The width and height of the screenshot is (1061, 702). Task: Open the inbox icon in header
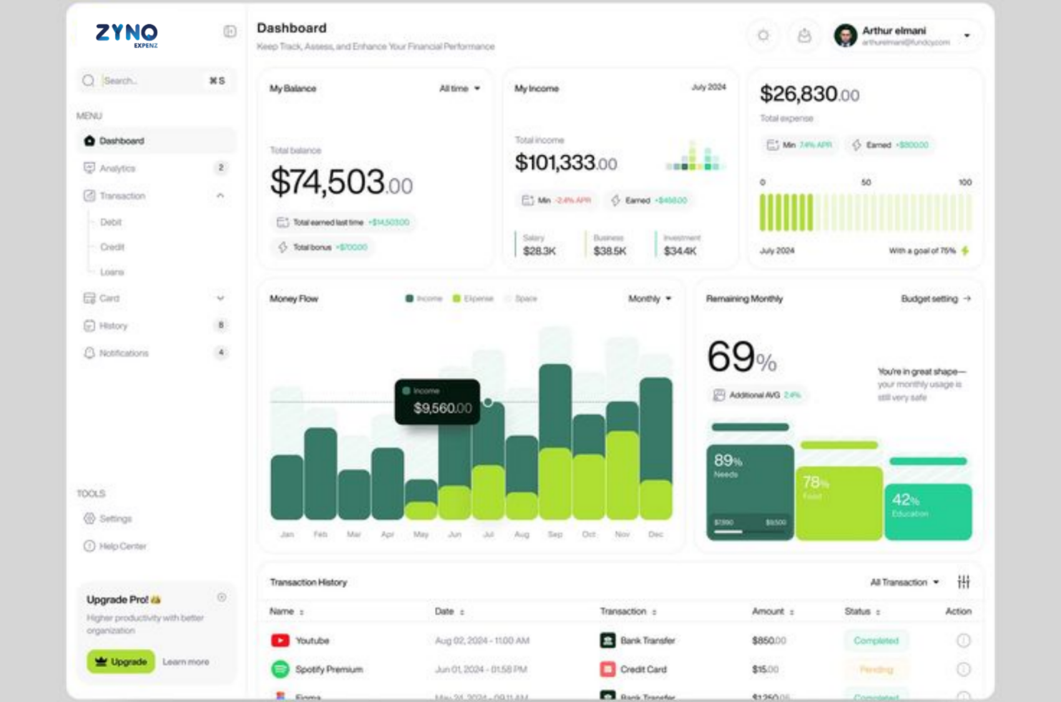[804, 36]
